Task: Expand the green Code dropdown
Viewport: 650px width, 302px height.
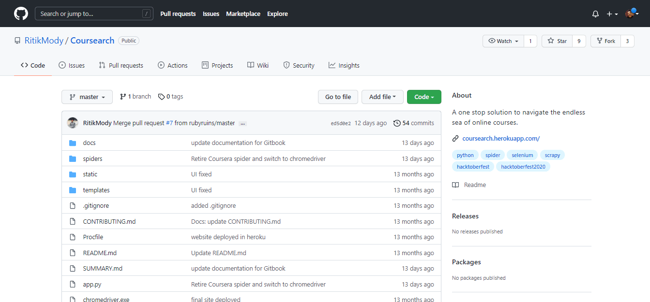Action: 424,97
